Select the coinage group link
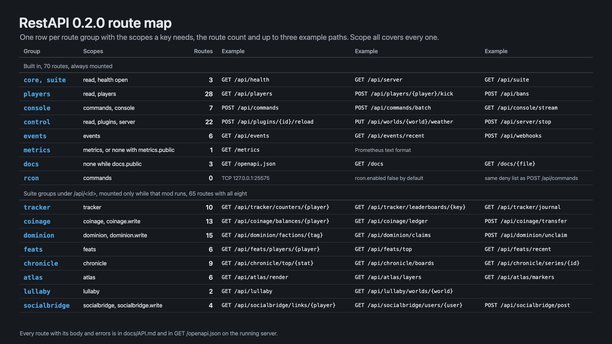Viewport: 612px width, 344px height. (x=37, y=221)
